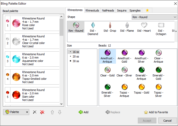Image resolution: width=178 pixels, height=126 pixels.
Task: Select palette entry 1 Rose color rhinestone
Action: tap(32, 23)
